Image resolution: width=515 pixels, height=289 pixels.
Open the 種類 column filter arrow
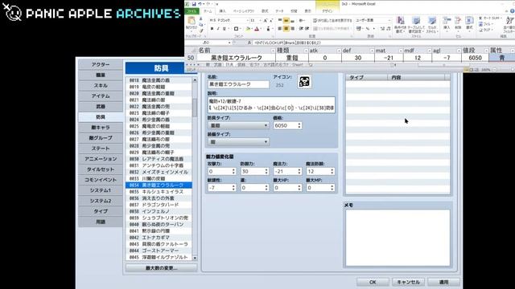pos(306,51)
